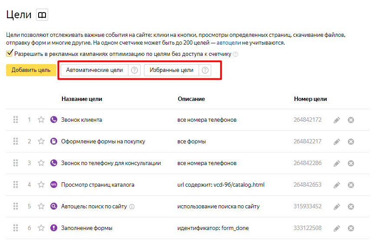This screenshot has width=383, height=246.
Task: Click drag handle of goal number 3 row
Action: (16, 163)
